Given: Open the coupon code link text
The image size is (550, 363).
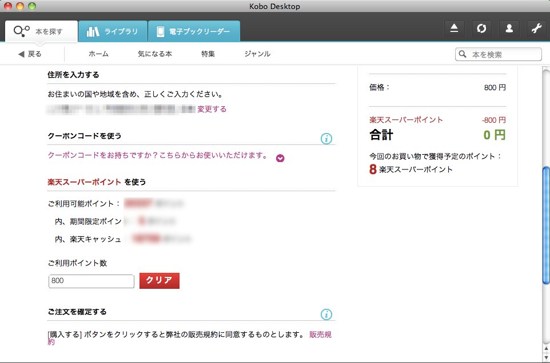Looking at the screenshot, I should (158, 155).
